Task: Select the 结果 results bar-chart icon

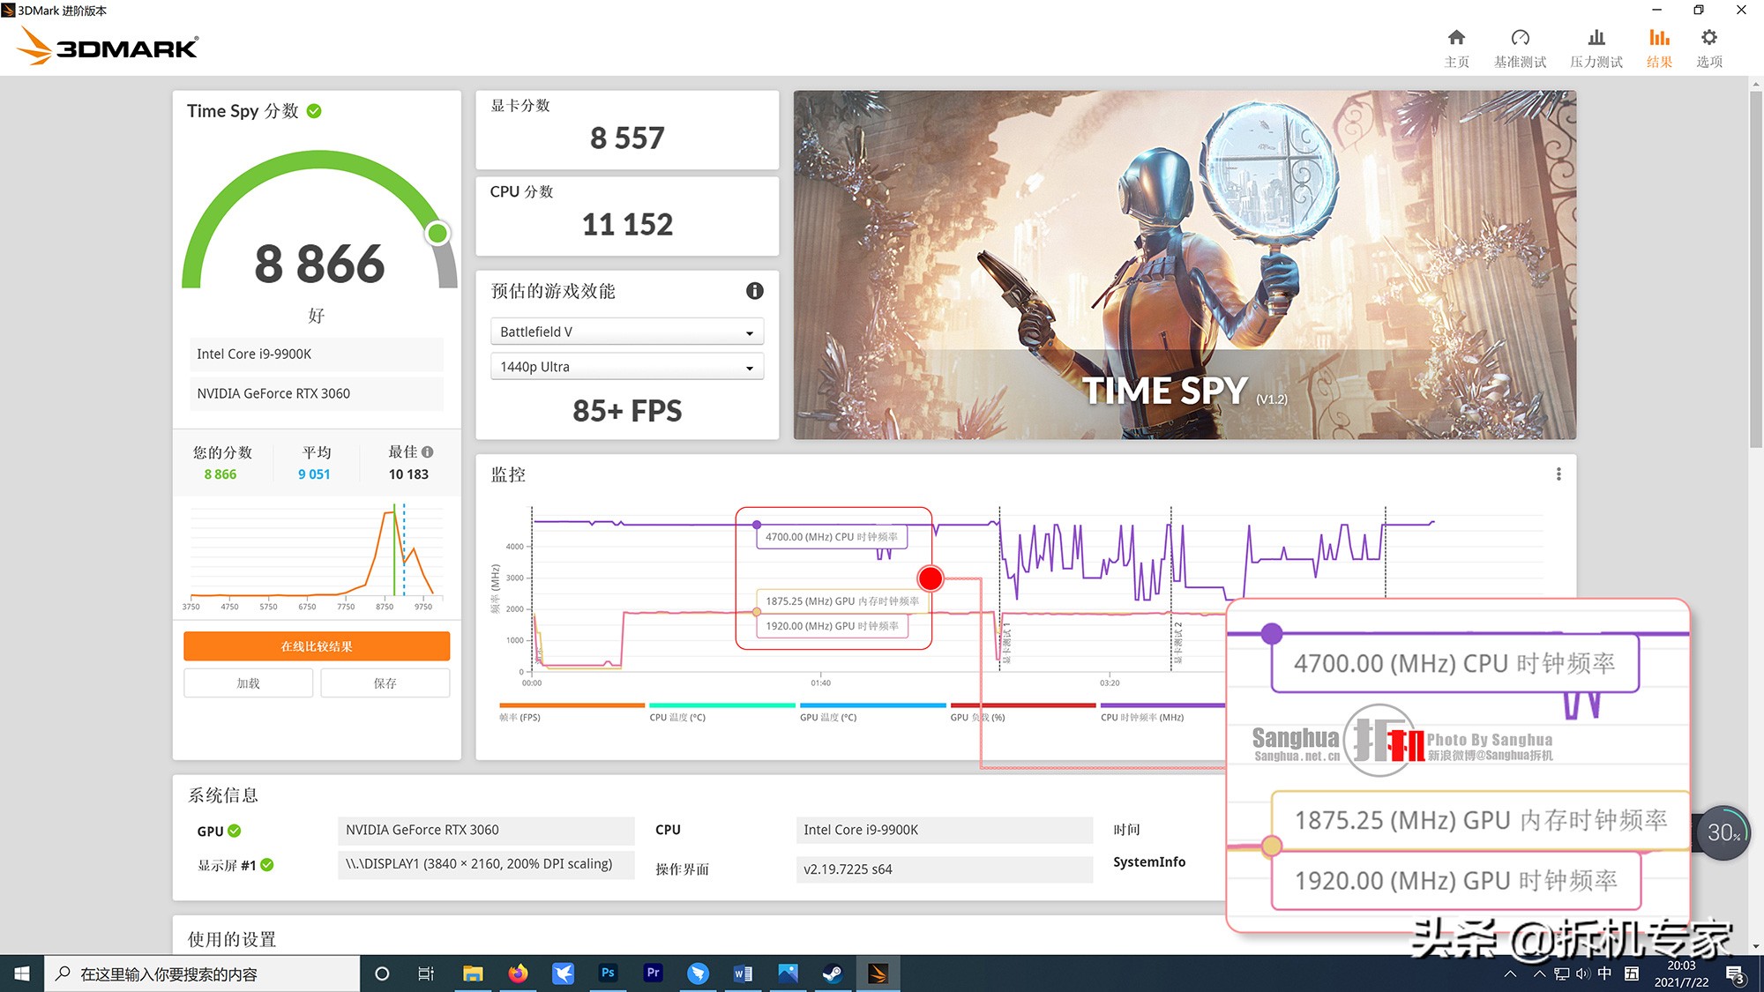Action: pos(1659,40)
